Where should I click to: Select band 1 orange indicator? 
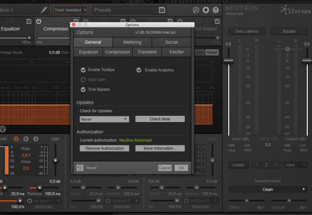[x=16, y=139]
